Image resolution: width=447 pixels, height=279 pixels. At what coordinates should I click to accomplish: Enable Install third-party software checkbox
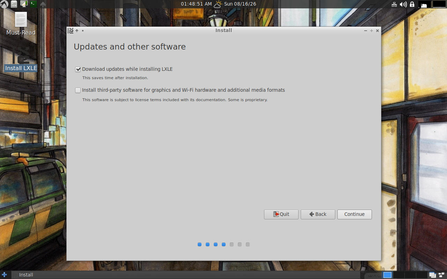pyautogui.click(x=78, y=90)
